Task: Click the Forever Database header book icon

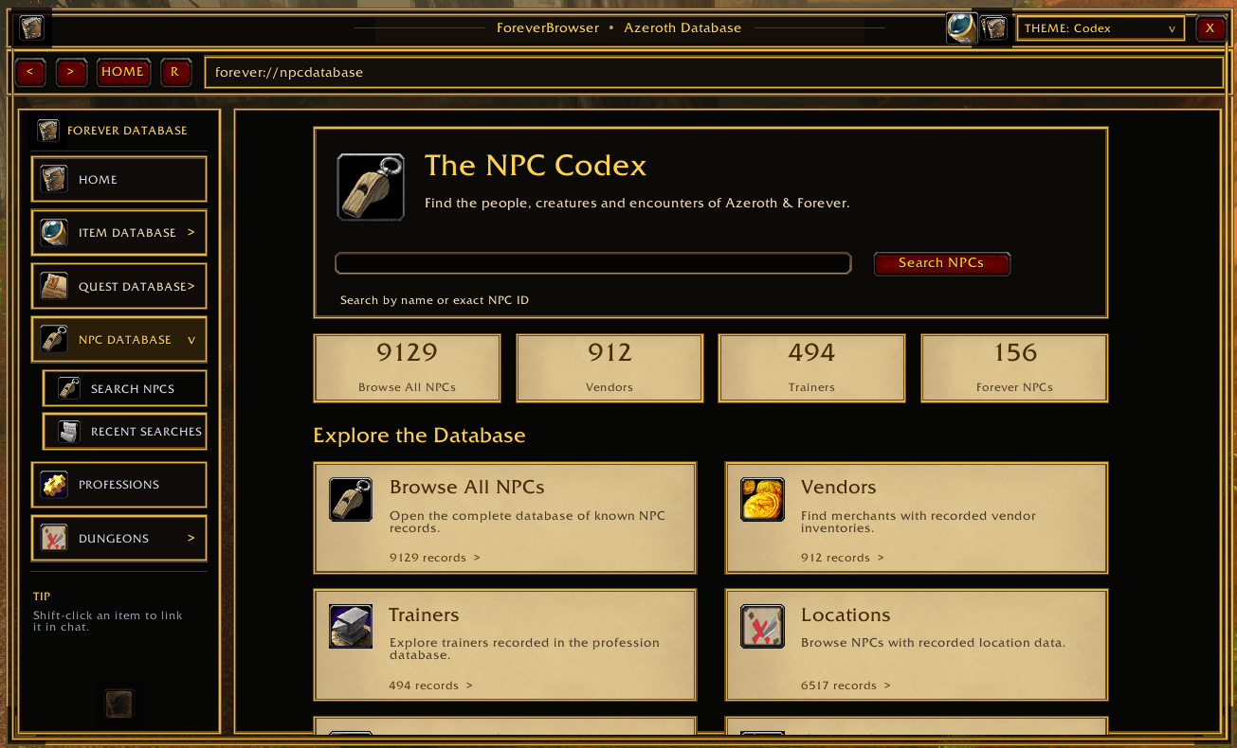Action: click(x=48, y=131)
